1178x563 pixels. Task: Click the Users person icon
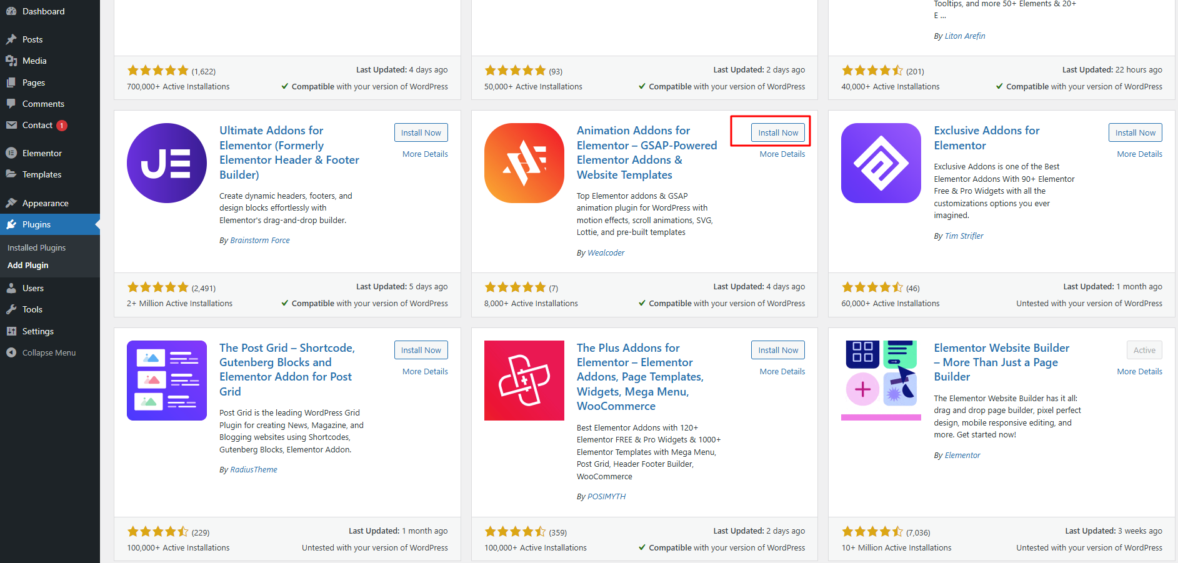(11, 288)
